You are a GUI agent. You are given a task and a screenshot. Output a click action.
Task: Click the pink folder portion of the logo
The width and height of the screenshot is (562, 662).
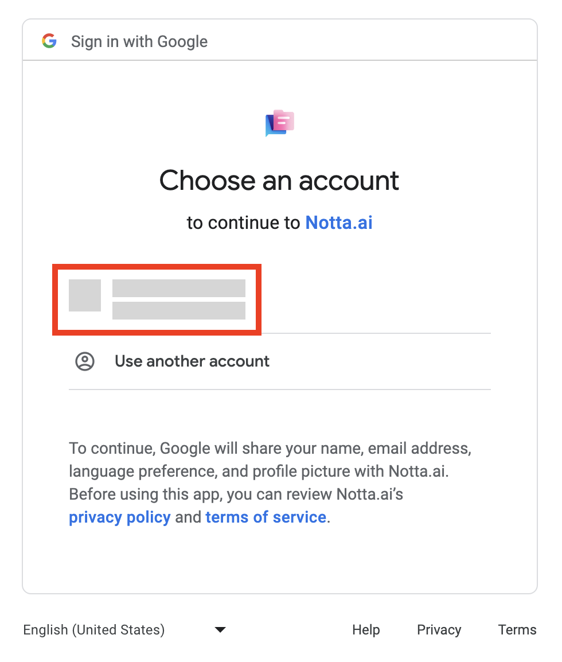(x=285, y=119)
